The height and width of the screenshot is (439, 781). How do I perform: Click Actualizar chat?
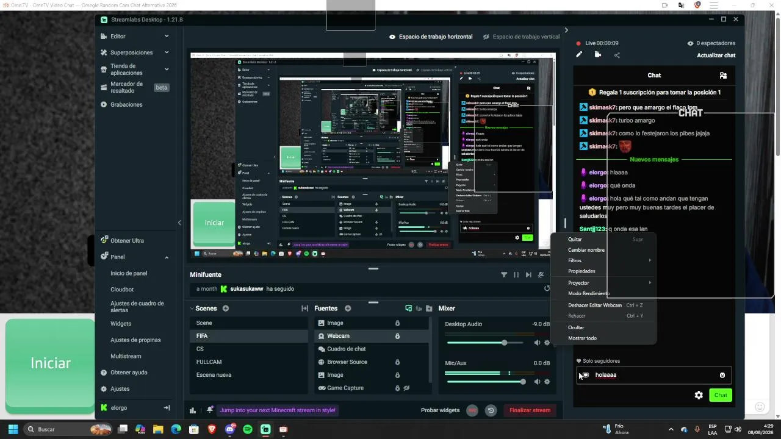pyautogui.click(x=716, y=55)
